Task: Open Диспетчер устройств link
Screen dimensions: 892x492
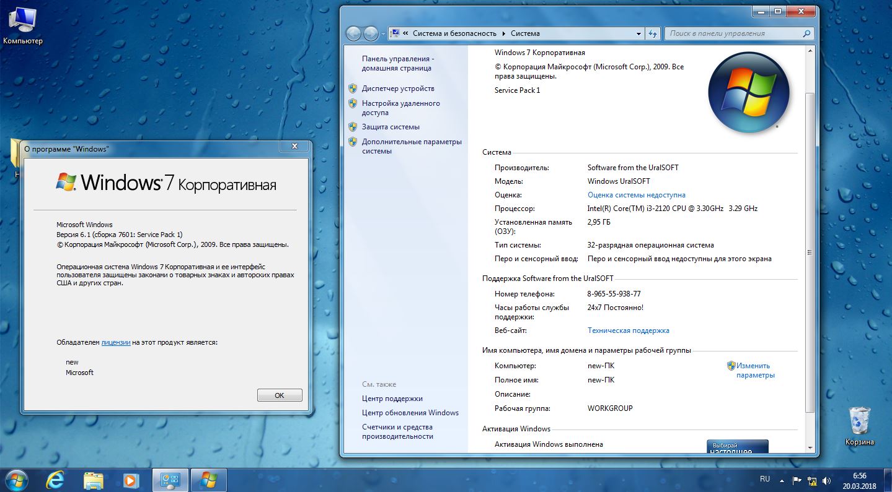Action: point(398,88)
